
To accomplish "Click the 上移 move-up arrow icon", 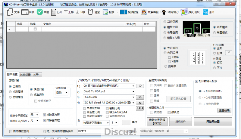I will pyautogui.click(x=66, y=12).
